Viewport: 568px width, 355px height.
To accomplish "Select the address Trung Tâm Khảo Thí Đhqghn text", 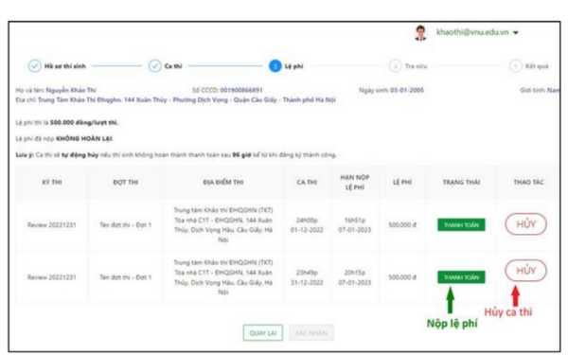I will [186, 99].
